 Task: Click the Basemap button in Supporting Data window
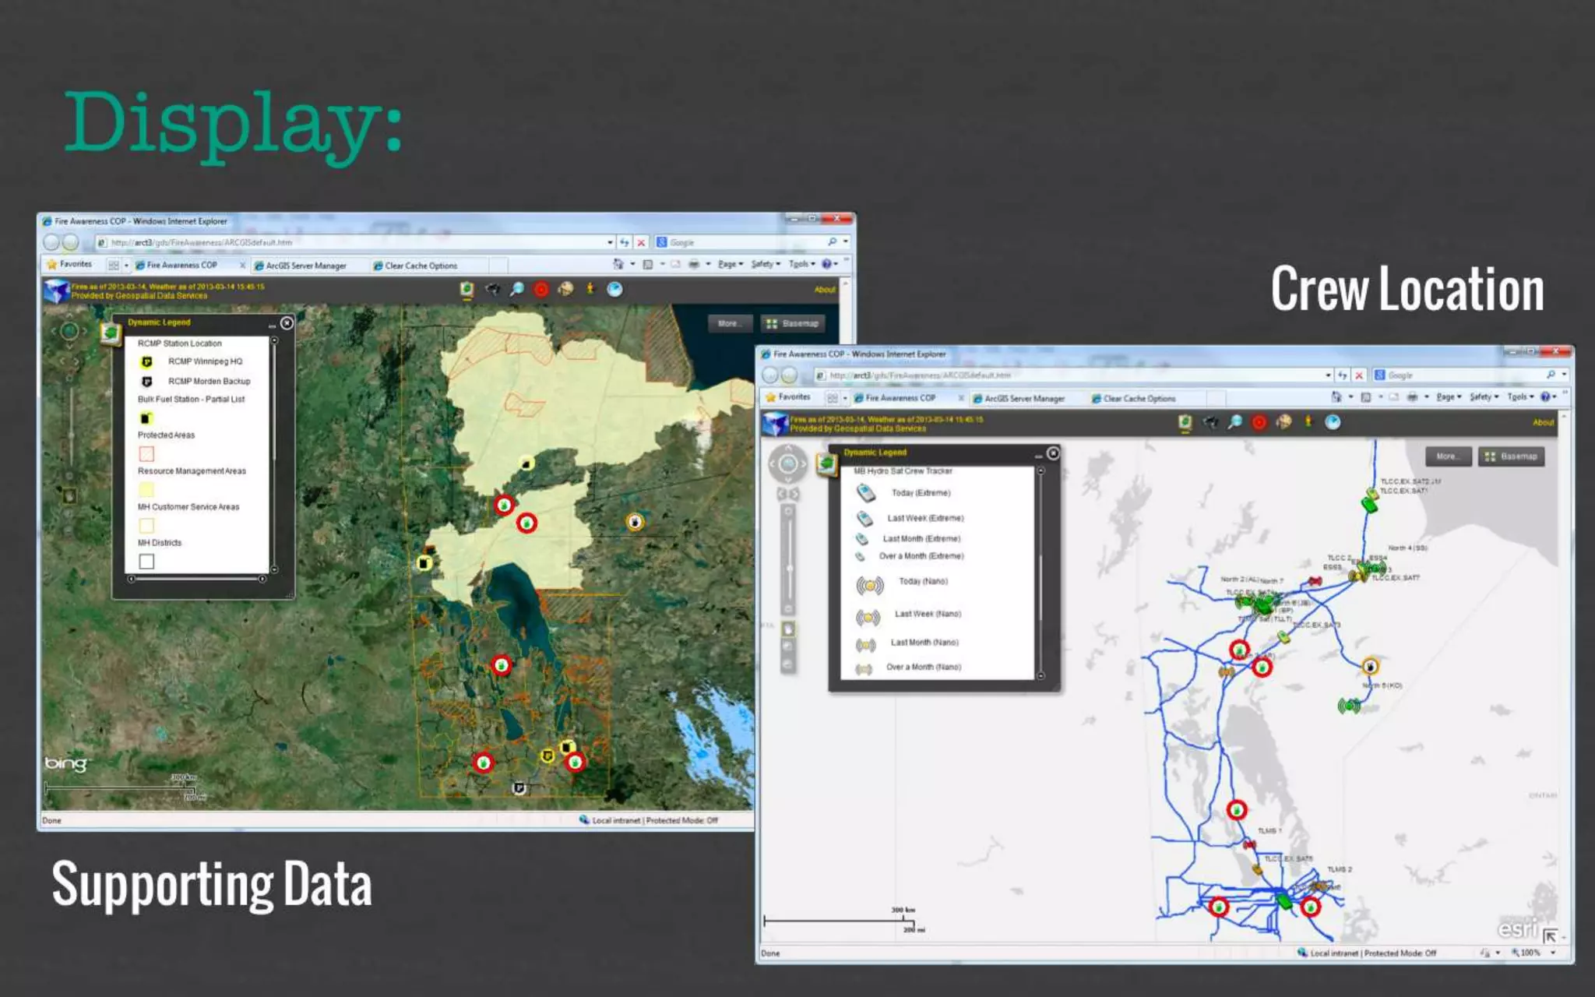point(793,323)
